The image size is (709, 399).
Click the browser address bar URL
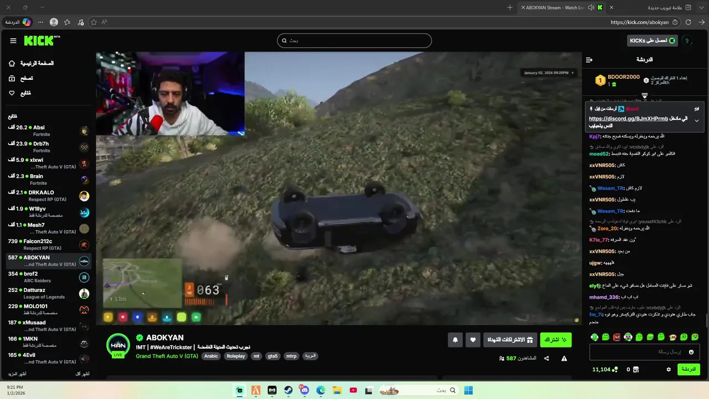[x=639, y=22]
